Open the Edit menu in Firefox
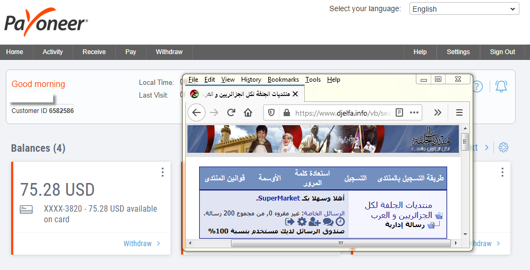Image resolution: width=530 pixels, height=270 pixels. 210,80
